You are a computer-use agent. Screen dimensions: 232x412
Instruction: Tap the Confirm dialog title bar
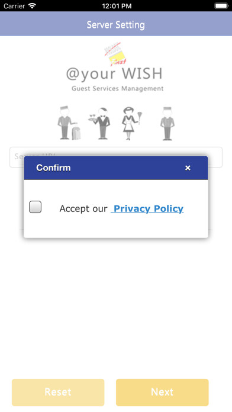(116, 168)
